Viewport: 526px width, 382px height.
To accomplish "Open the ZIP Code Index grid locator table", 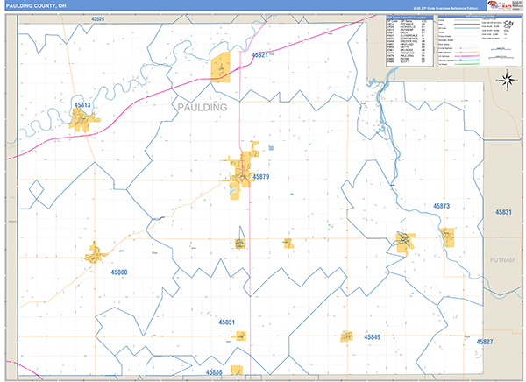I will [x=409, y=40].
